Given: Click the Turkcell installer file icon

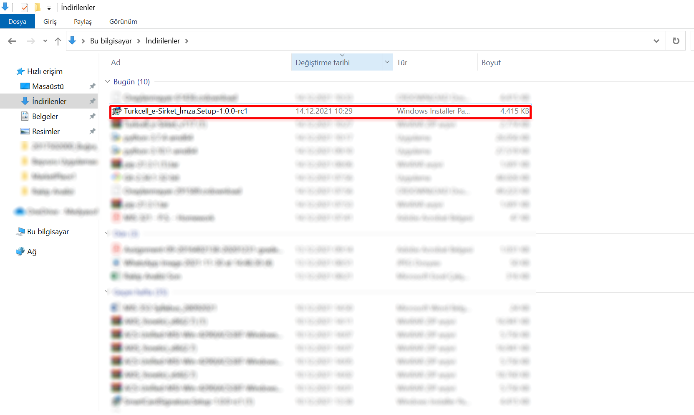Looking at the screenshot, I should pos(117,111).
